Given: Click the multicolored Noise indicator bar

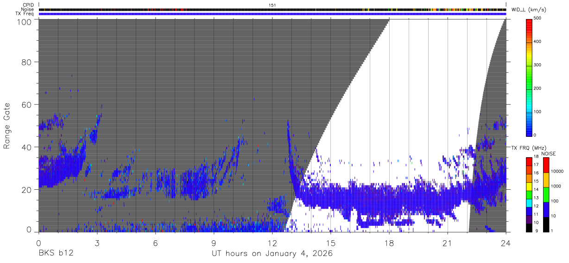Looking at the screenshot, I should click(272, 9).
